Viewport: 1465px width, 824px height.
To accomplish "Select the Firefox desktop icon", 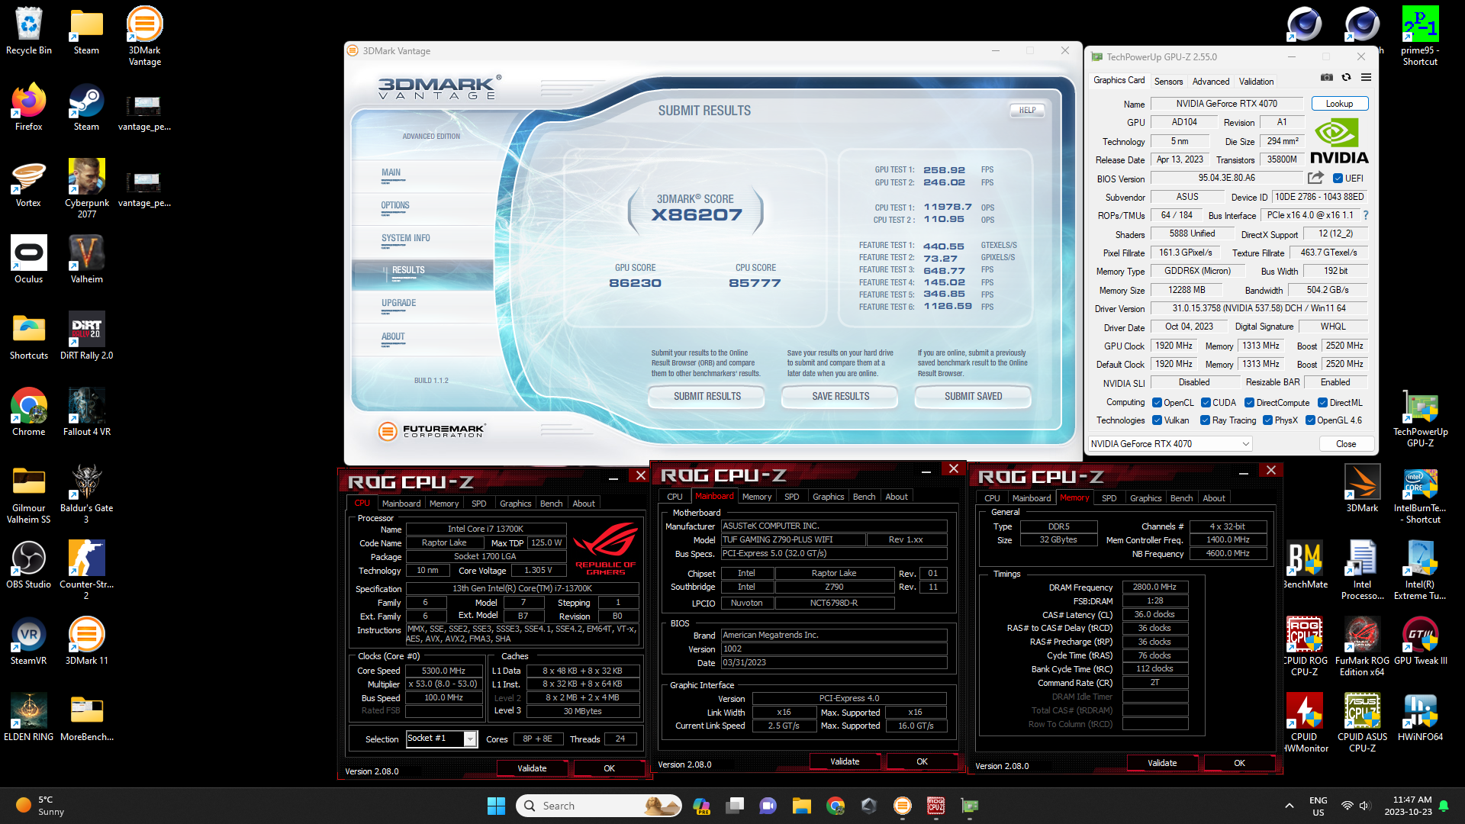I will (29, 108).
